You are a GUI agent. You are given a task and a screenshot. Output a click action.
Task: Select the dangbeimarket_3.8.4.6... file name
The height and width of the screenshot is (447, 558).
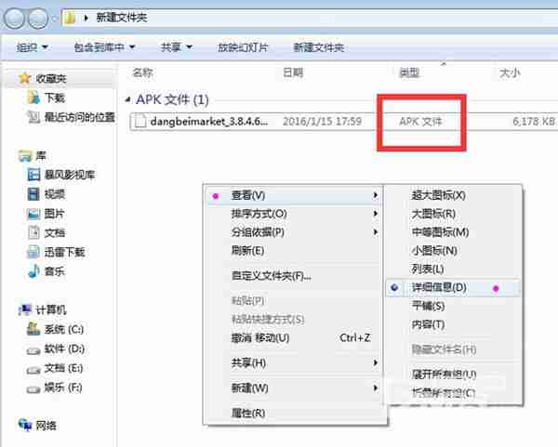coord(209,121)
